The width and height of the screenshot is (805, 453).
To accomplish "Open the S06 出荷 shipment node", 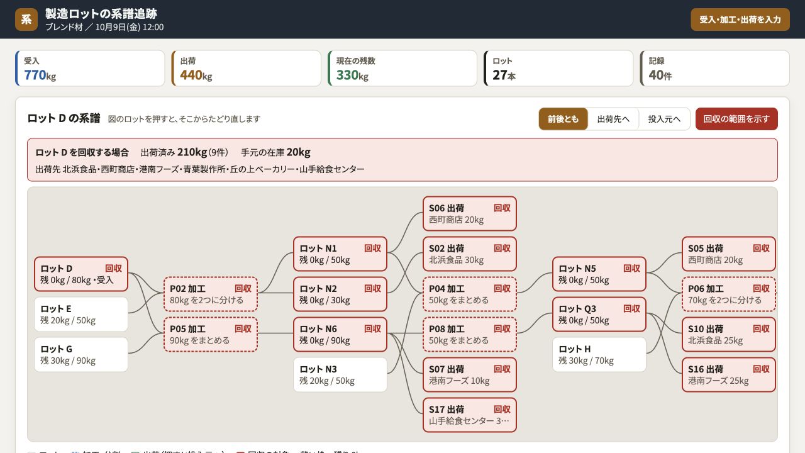I will tap(470, 213).
